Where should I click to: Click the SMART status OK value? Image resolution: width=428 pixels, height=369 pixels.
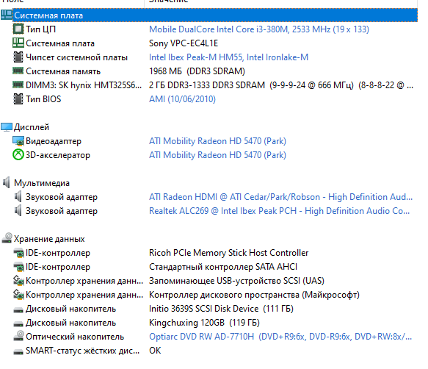tap(155, 350)
